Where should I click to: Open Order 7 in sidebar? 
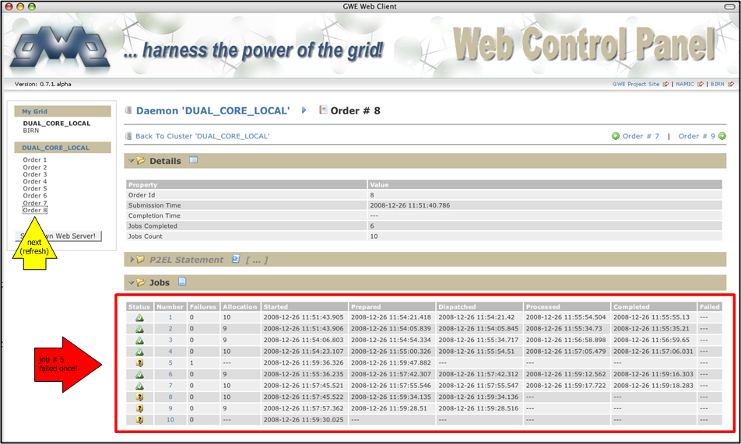[x=35, y=203]
